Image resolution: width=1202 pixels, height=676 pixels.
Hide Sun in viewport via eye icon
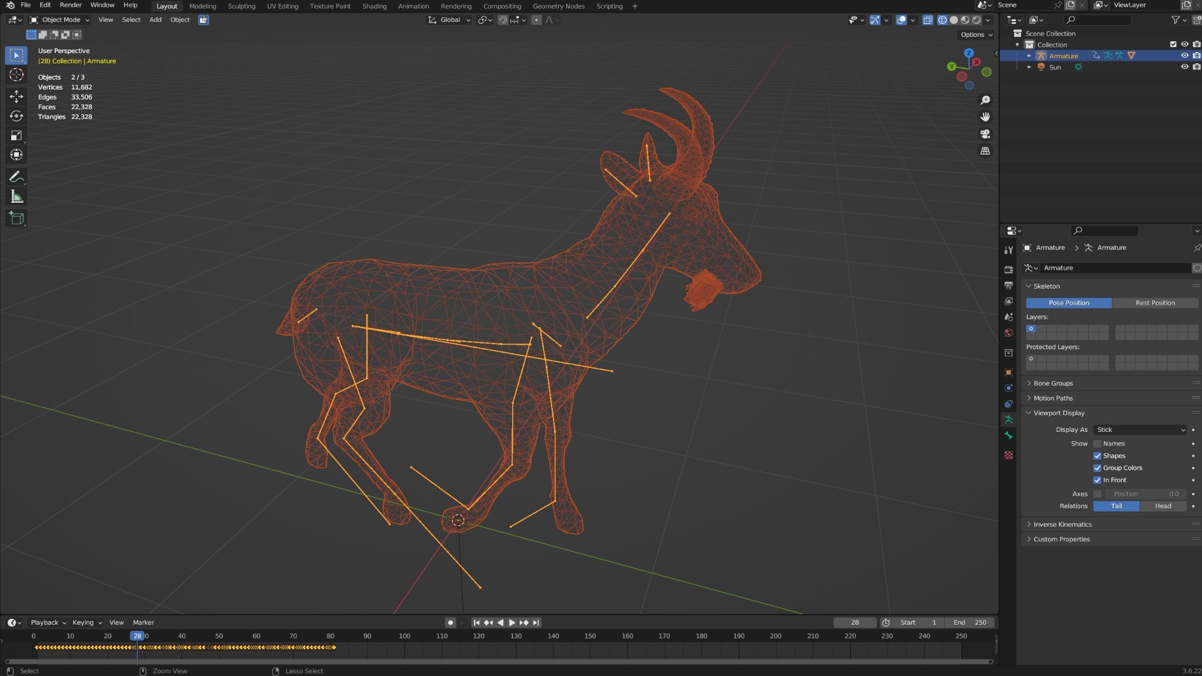1184,67
